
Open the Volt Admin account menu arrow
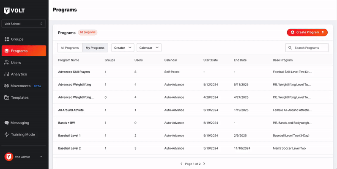[41, 157]
